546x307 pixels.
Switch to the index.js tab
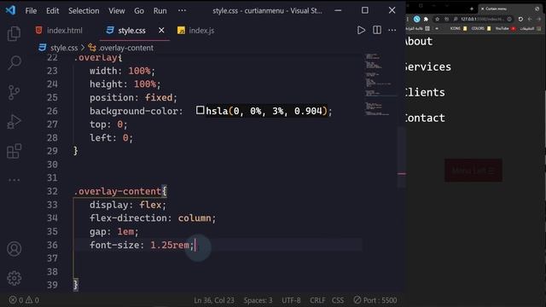pos(196,31)
